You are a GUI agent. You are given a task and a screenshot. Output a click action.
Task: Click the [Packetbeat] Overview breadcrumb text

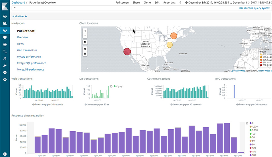[42, 3]
